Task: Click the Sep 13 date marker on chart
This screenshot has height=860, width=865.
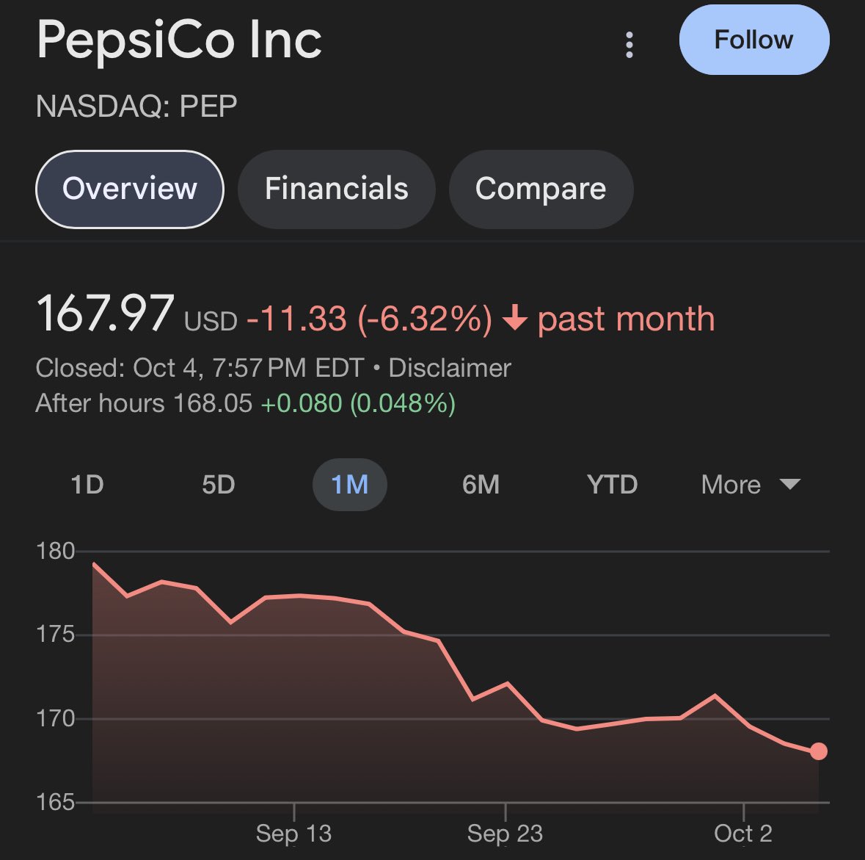Action: pos(293,834)
